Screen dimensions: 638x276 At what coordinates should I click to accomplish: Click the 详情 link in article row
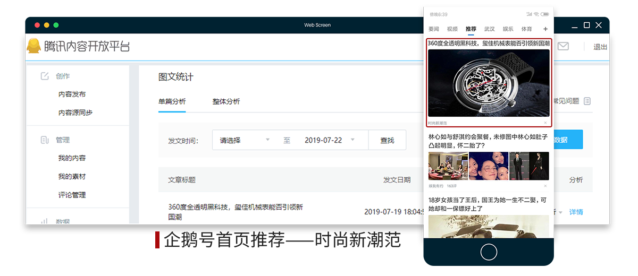pos(576,212)
